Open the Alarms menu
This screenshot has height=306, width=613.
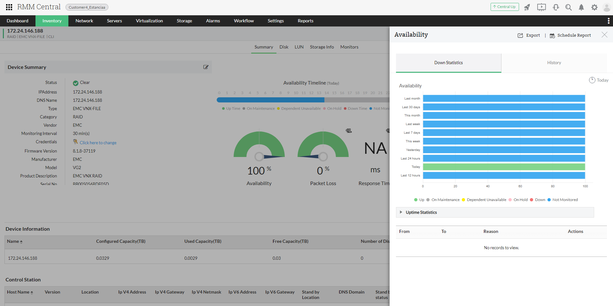213,21
